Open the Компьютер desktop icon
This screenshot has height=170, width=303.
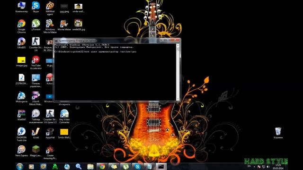[21, 7]
